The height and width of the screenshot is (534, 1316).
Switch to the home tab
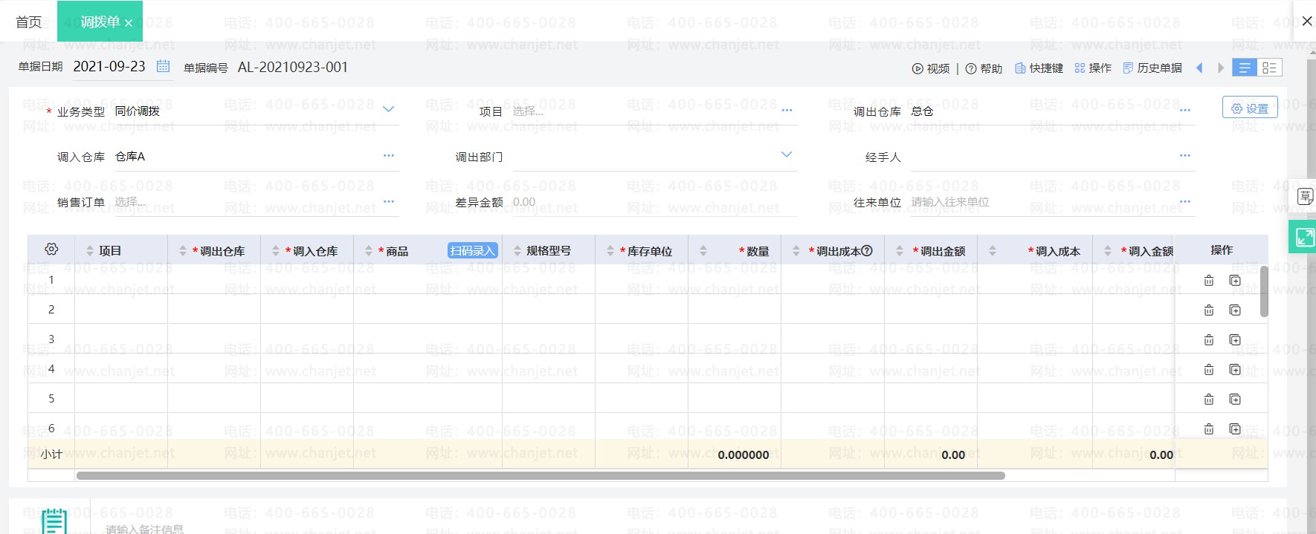pos(28,22)
